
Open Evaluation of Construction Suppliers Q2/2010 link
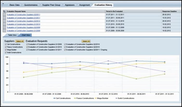coord(23,21)
